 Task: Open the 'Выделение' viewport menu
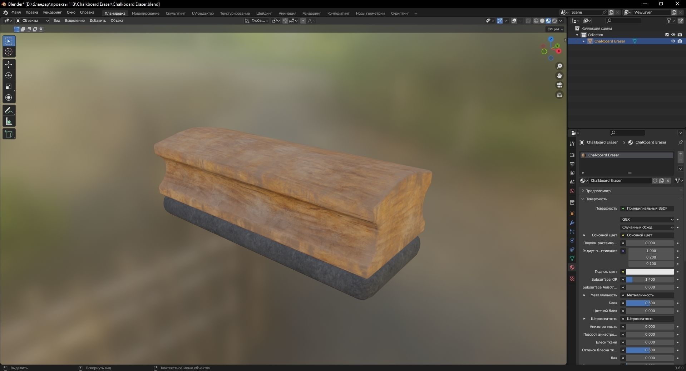coord(75,21)
